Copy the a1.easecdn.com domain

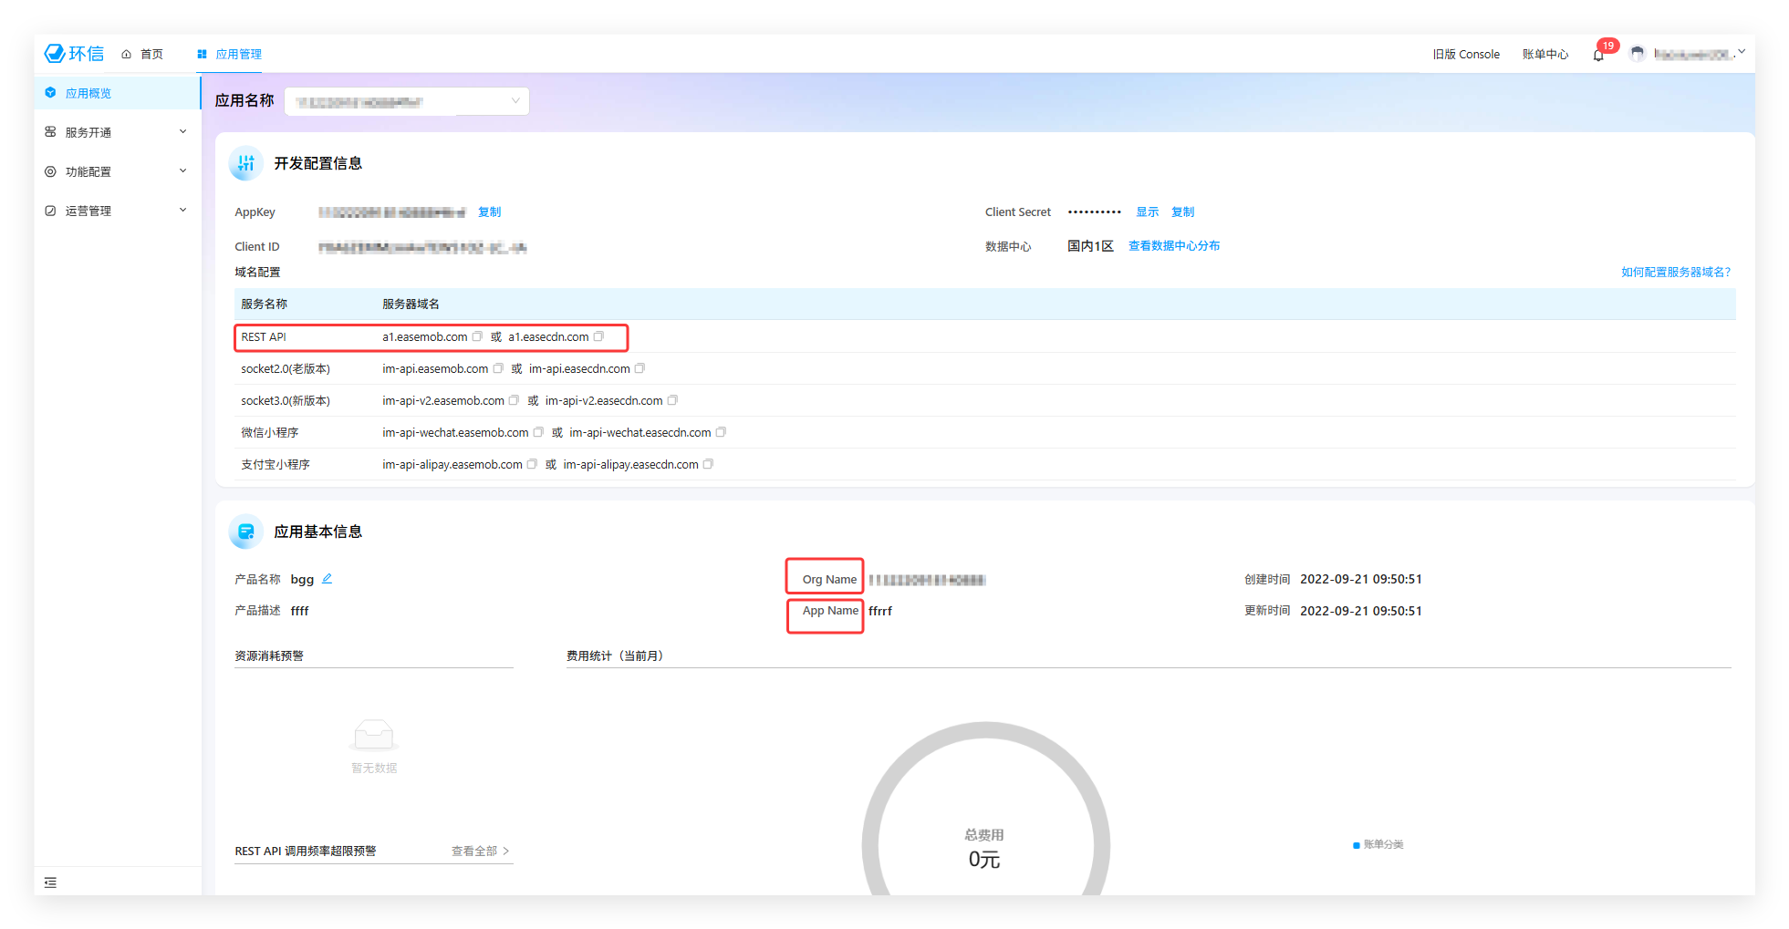click(598, 336)
